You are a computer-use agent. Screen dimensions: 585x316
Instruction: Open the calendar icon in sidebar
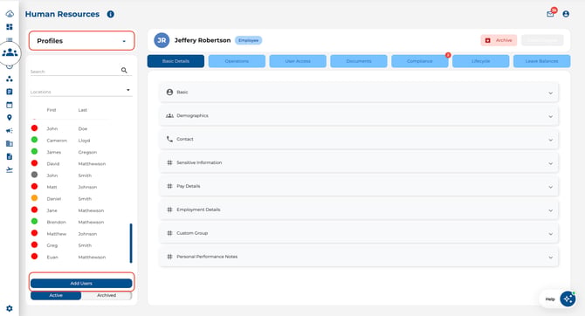coord(10,105)
